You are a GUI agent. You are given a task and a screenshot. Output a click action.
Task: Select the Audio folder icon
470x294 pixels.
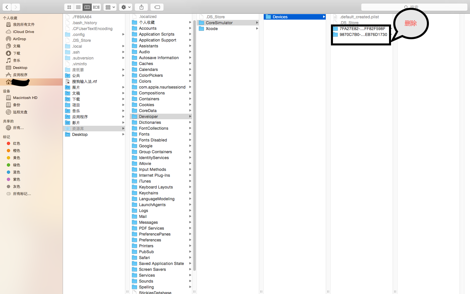[134, 52]
